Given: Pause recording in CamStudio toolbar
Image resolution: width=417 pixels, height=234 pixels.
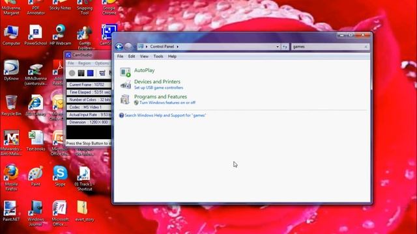Looking at the screenshot, I should pos(81,73).
